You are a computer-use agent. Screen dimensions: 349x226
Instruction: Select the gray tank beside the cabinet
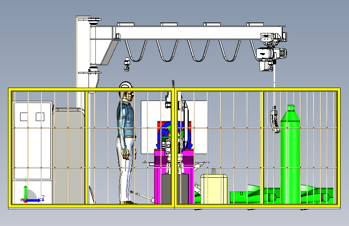click(68, 156)
